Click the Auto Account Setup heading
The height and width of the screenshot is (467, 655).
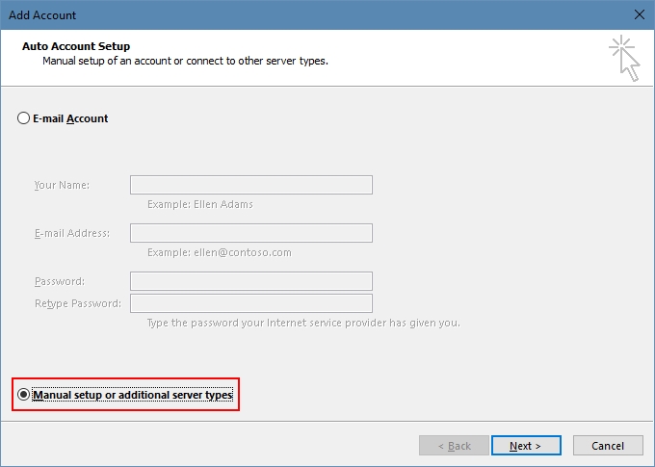coord(75,46)
